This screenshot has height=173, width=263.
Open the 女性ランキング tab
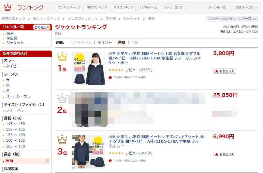[124, 8]
